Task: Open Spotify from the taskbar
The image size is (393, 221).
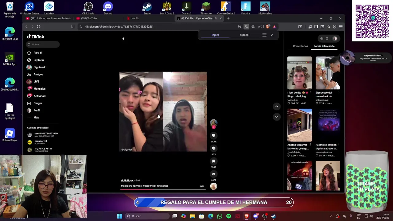Action: click(x=228, y=216)
